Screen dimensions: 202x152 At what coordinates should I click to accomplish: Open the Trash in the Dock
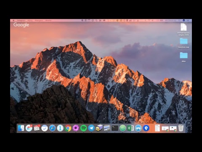[181, 128]
